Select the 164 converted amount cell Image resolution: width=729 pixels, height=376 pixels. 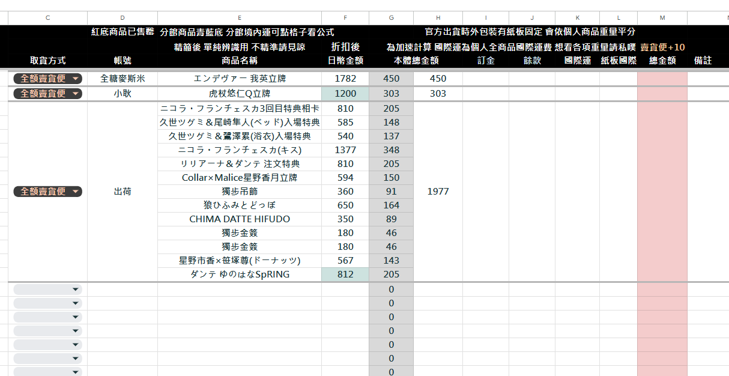pyautogui.click(x=392, y=205)
